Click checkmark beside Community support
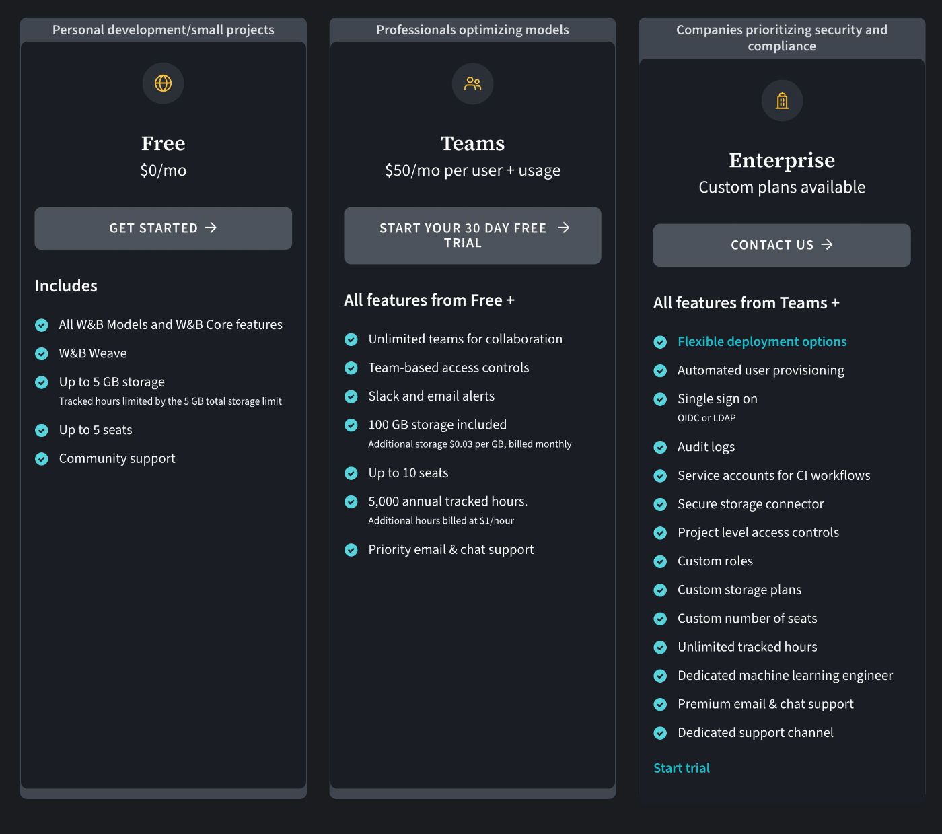The width and height of the screenshot is (942, 834). [x=42, y=459]
